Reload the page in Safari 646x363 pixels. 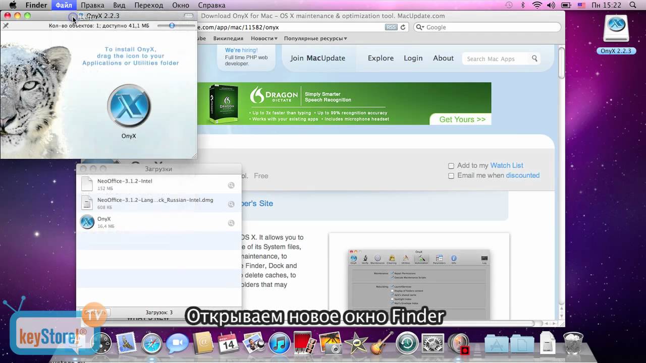(x=403, y=27)
